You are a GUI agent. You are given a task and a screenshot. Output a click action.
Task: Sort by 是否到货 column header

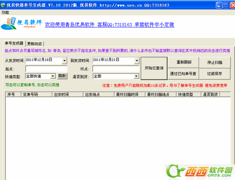(x=210, y=94)
